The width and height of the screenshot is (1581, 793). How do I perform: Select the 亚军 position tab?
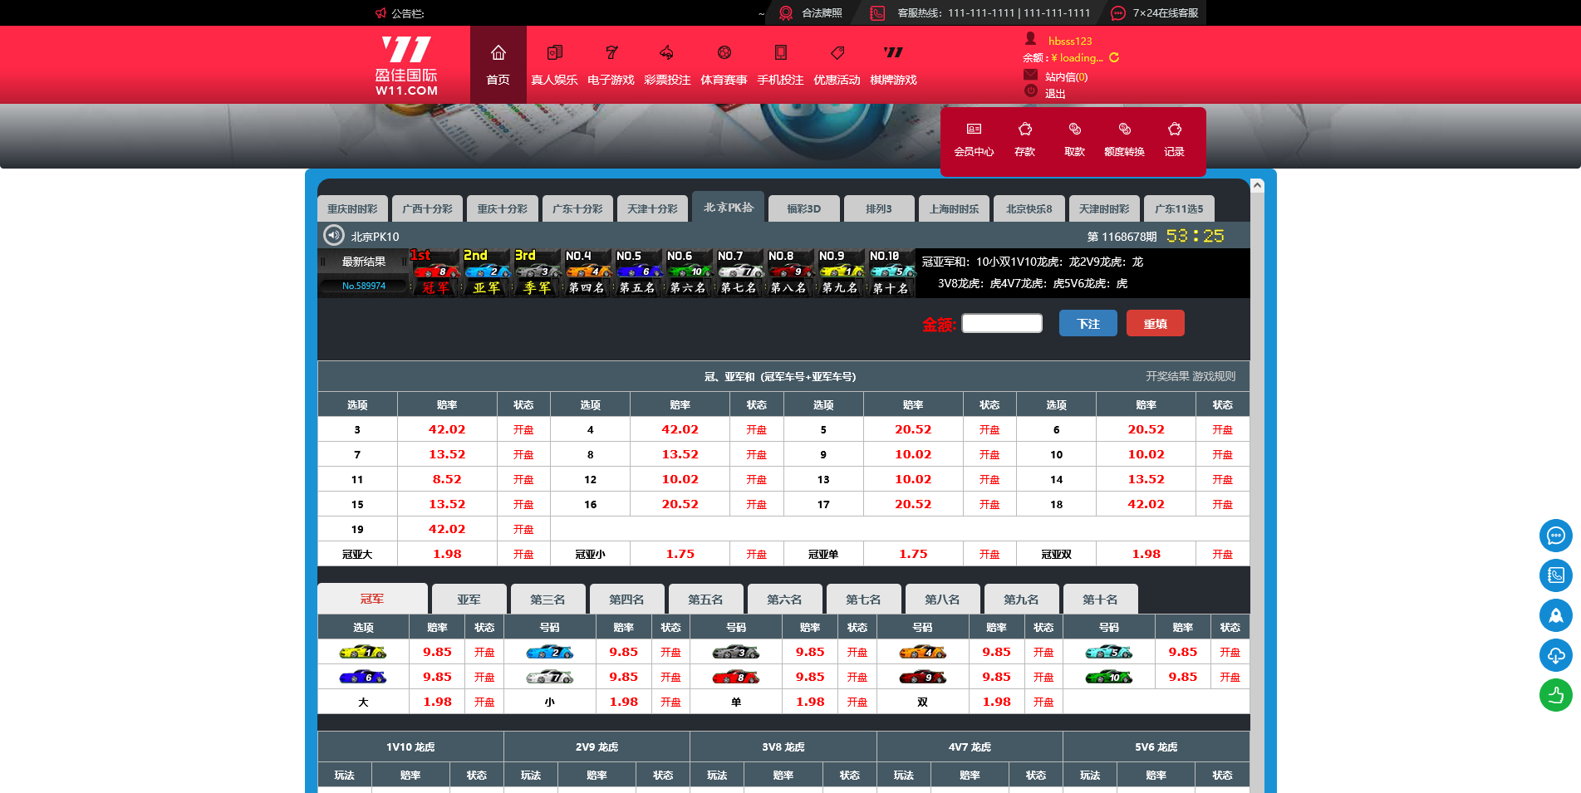point(469,599)
